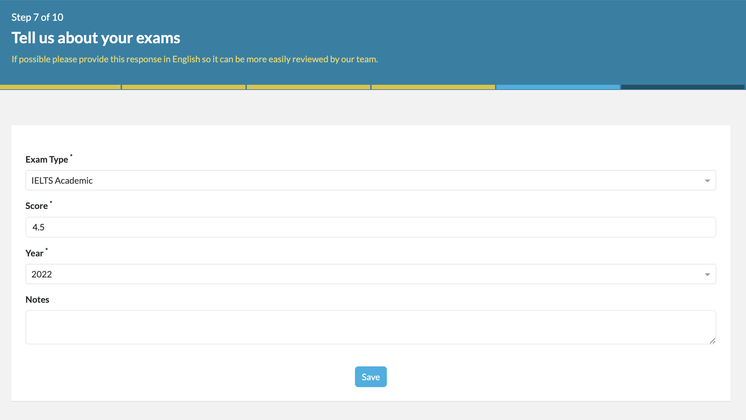Click the fourth yellow progress segment
746x420 pixels.
[x=433, y=87]
